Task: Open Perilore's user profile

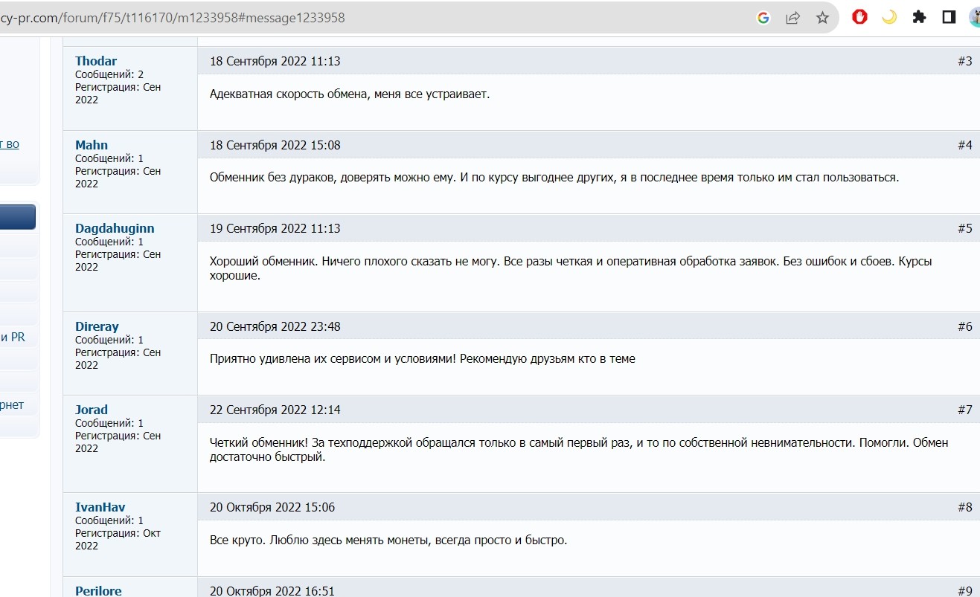Action: (98, 591)
